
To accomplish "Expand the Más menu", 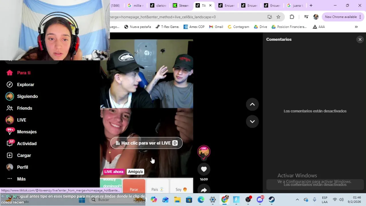I will point(16,179).
